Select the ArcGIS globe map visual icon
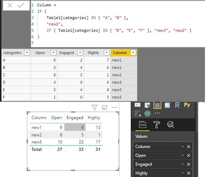223x177 pixels. [147, 113]
